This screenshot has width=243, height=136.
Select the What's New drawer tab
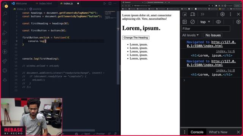(218, 132)
